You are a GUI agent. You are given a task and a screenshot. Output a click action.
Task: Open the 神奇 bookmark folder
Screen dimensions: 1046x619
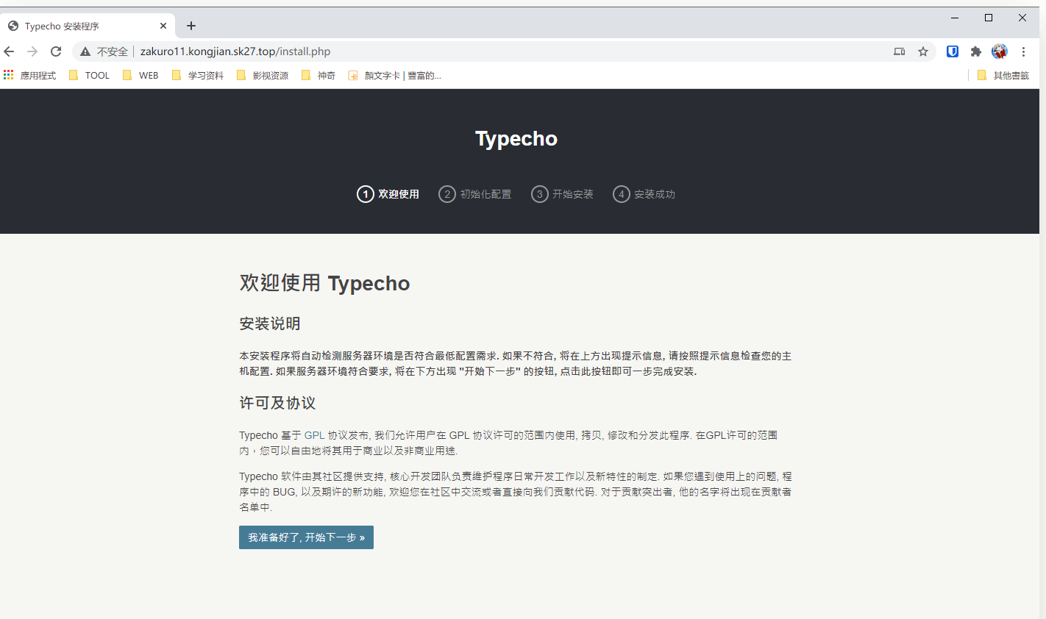tap(318, 75)
